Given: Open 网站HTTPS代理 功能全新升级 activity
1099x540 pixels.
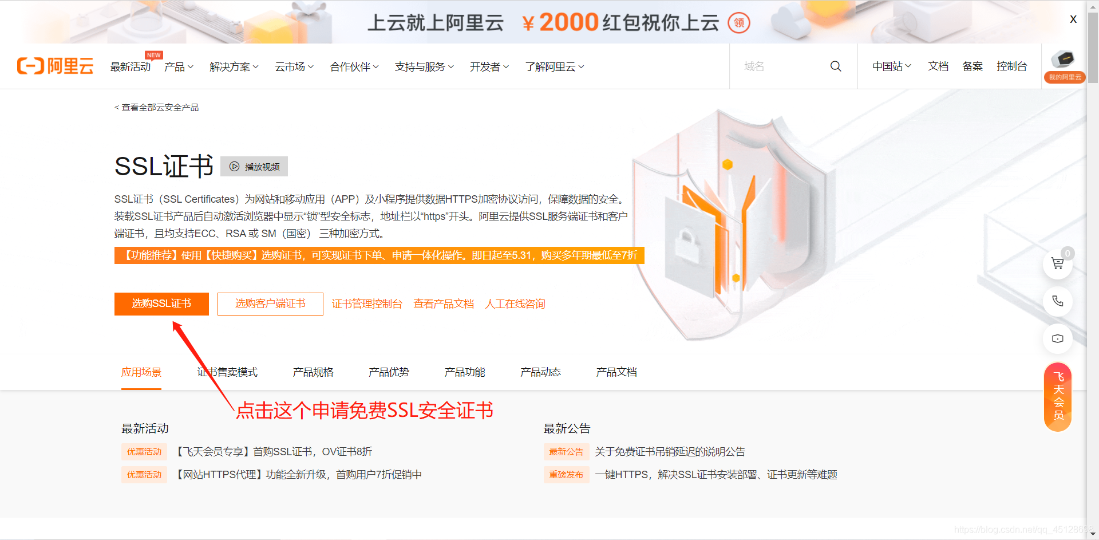Looking at the screenshot, I should click(298, 475).
